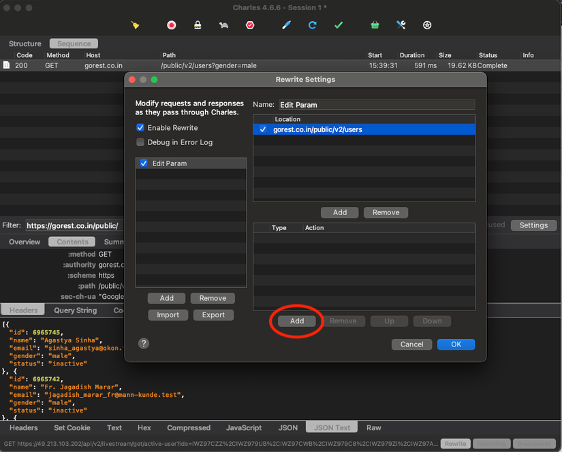Viewport: 562px width, 452px height.
Task: Toggle breakpoints hexagon icon
Action: coord(250,25)
